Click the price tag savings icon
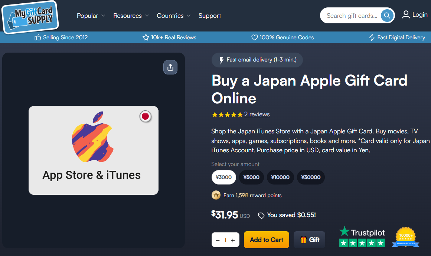 (x=261, y=215)
